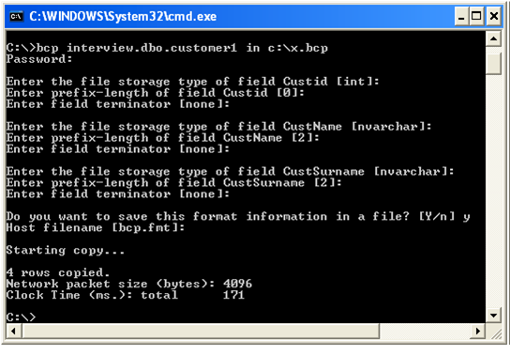The width and height of the screenshot is (510, 355).
Task: Click the vertical scrollbar down arrow
Action: point(493,315)
